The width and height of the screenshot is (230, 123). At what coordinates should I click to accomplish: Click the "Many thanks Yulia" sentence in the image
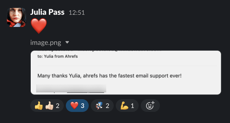pos(109,76)
